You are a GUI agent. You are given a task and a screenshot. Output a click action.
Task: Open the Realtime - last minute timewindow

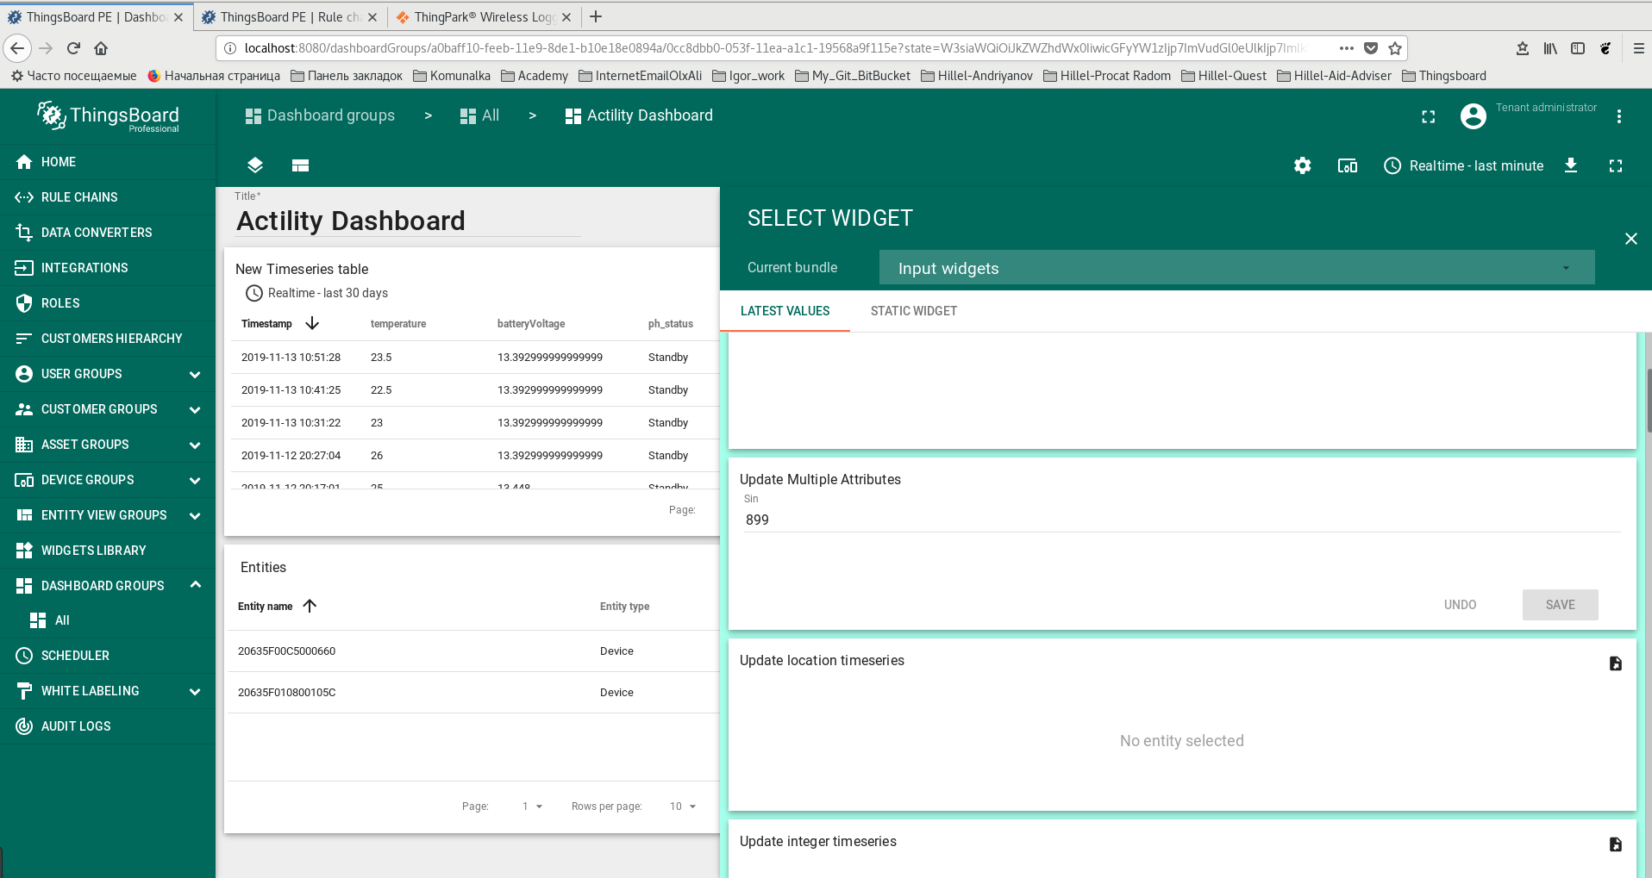pyautogui.click(x=1463, y=165)
